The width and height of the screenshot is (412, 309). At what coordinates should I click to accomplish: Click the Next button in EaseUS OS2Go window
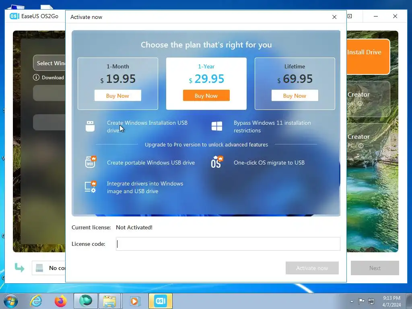tap(375, 268)
